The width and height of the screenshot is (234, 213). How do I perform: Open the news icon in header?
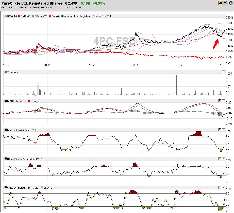click(x=225, y=3)
